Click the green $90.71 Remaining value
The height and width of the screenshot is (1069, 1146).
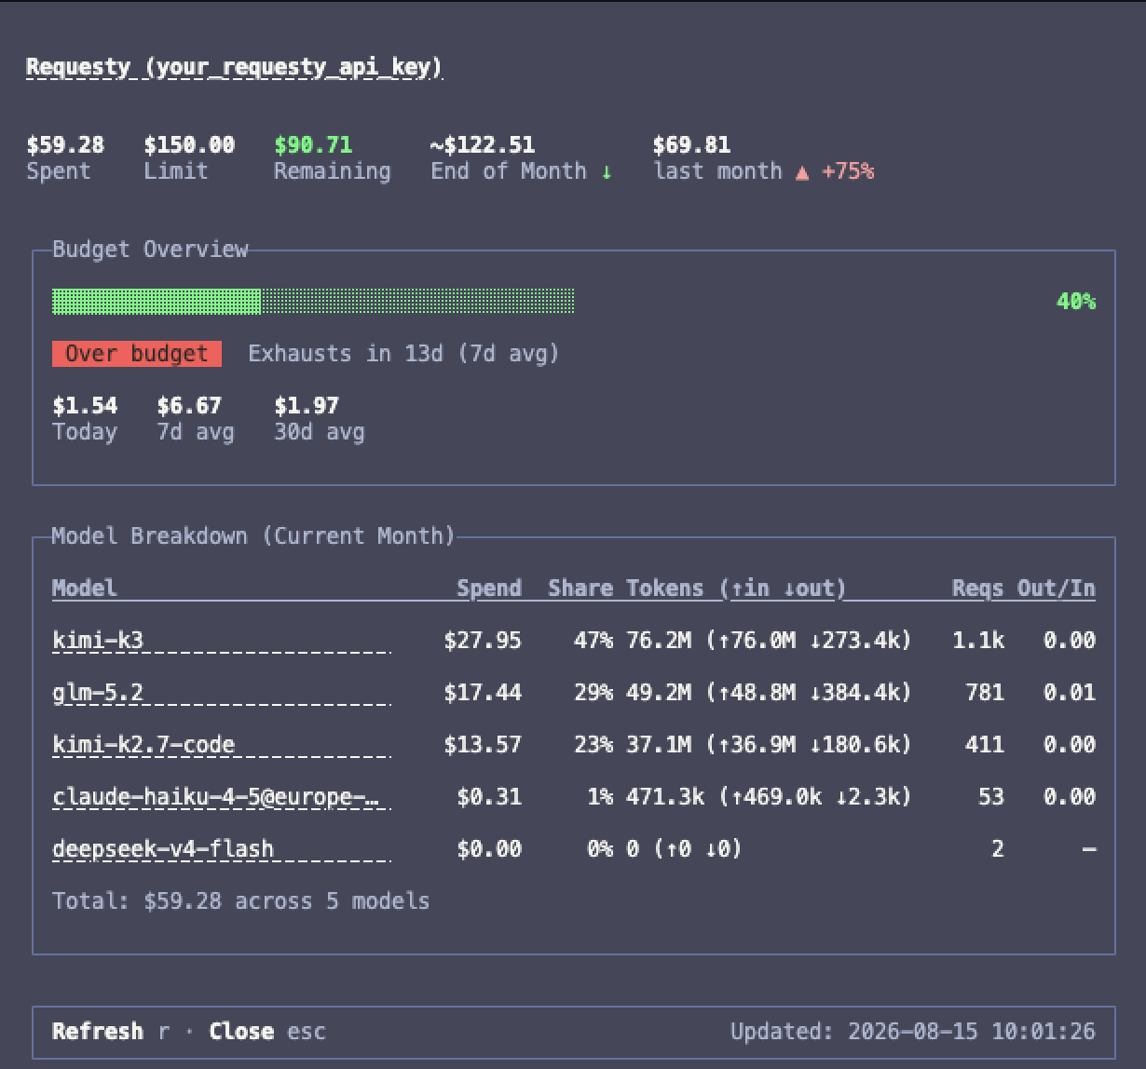313,144
